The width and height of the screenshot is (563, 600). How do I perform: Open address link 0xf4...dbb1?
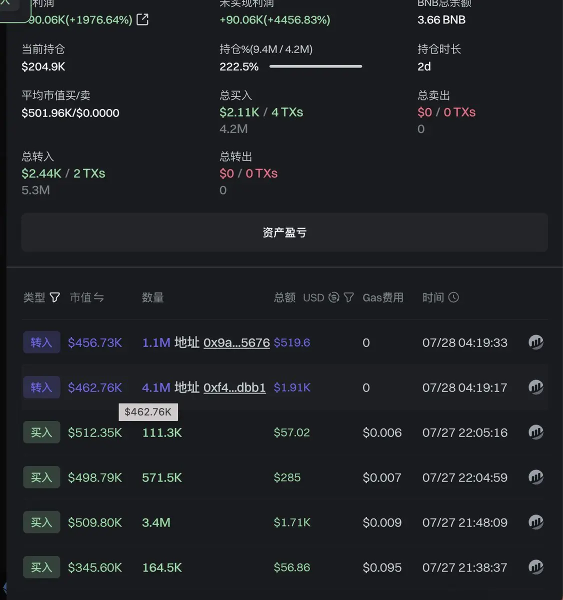[x=234, y=387]
